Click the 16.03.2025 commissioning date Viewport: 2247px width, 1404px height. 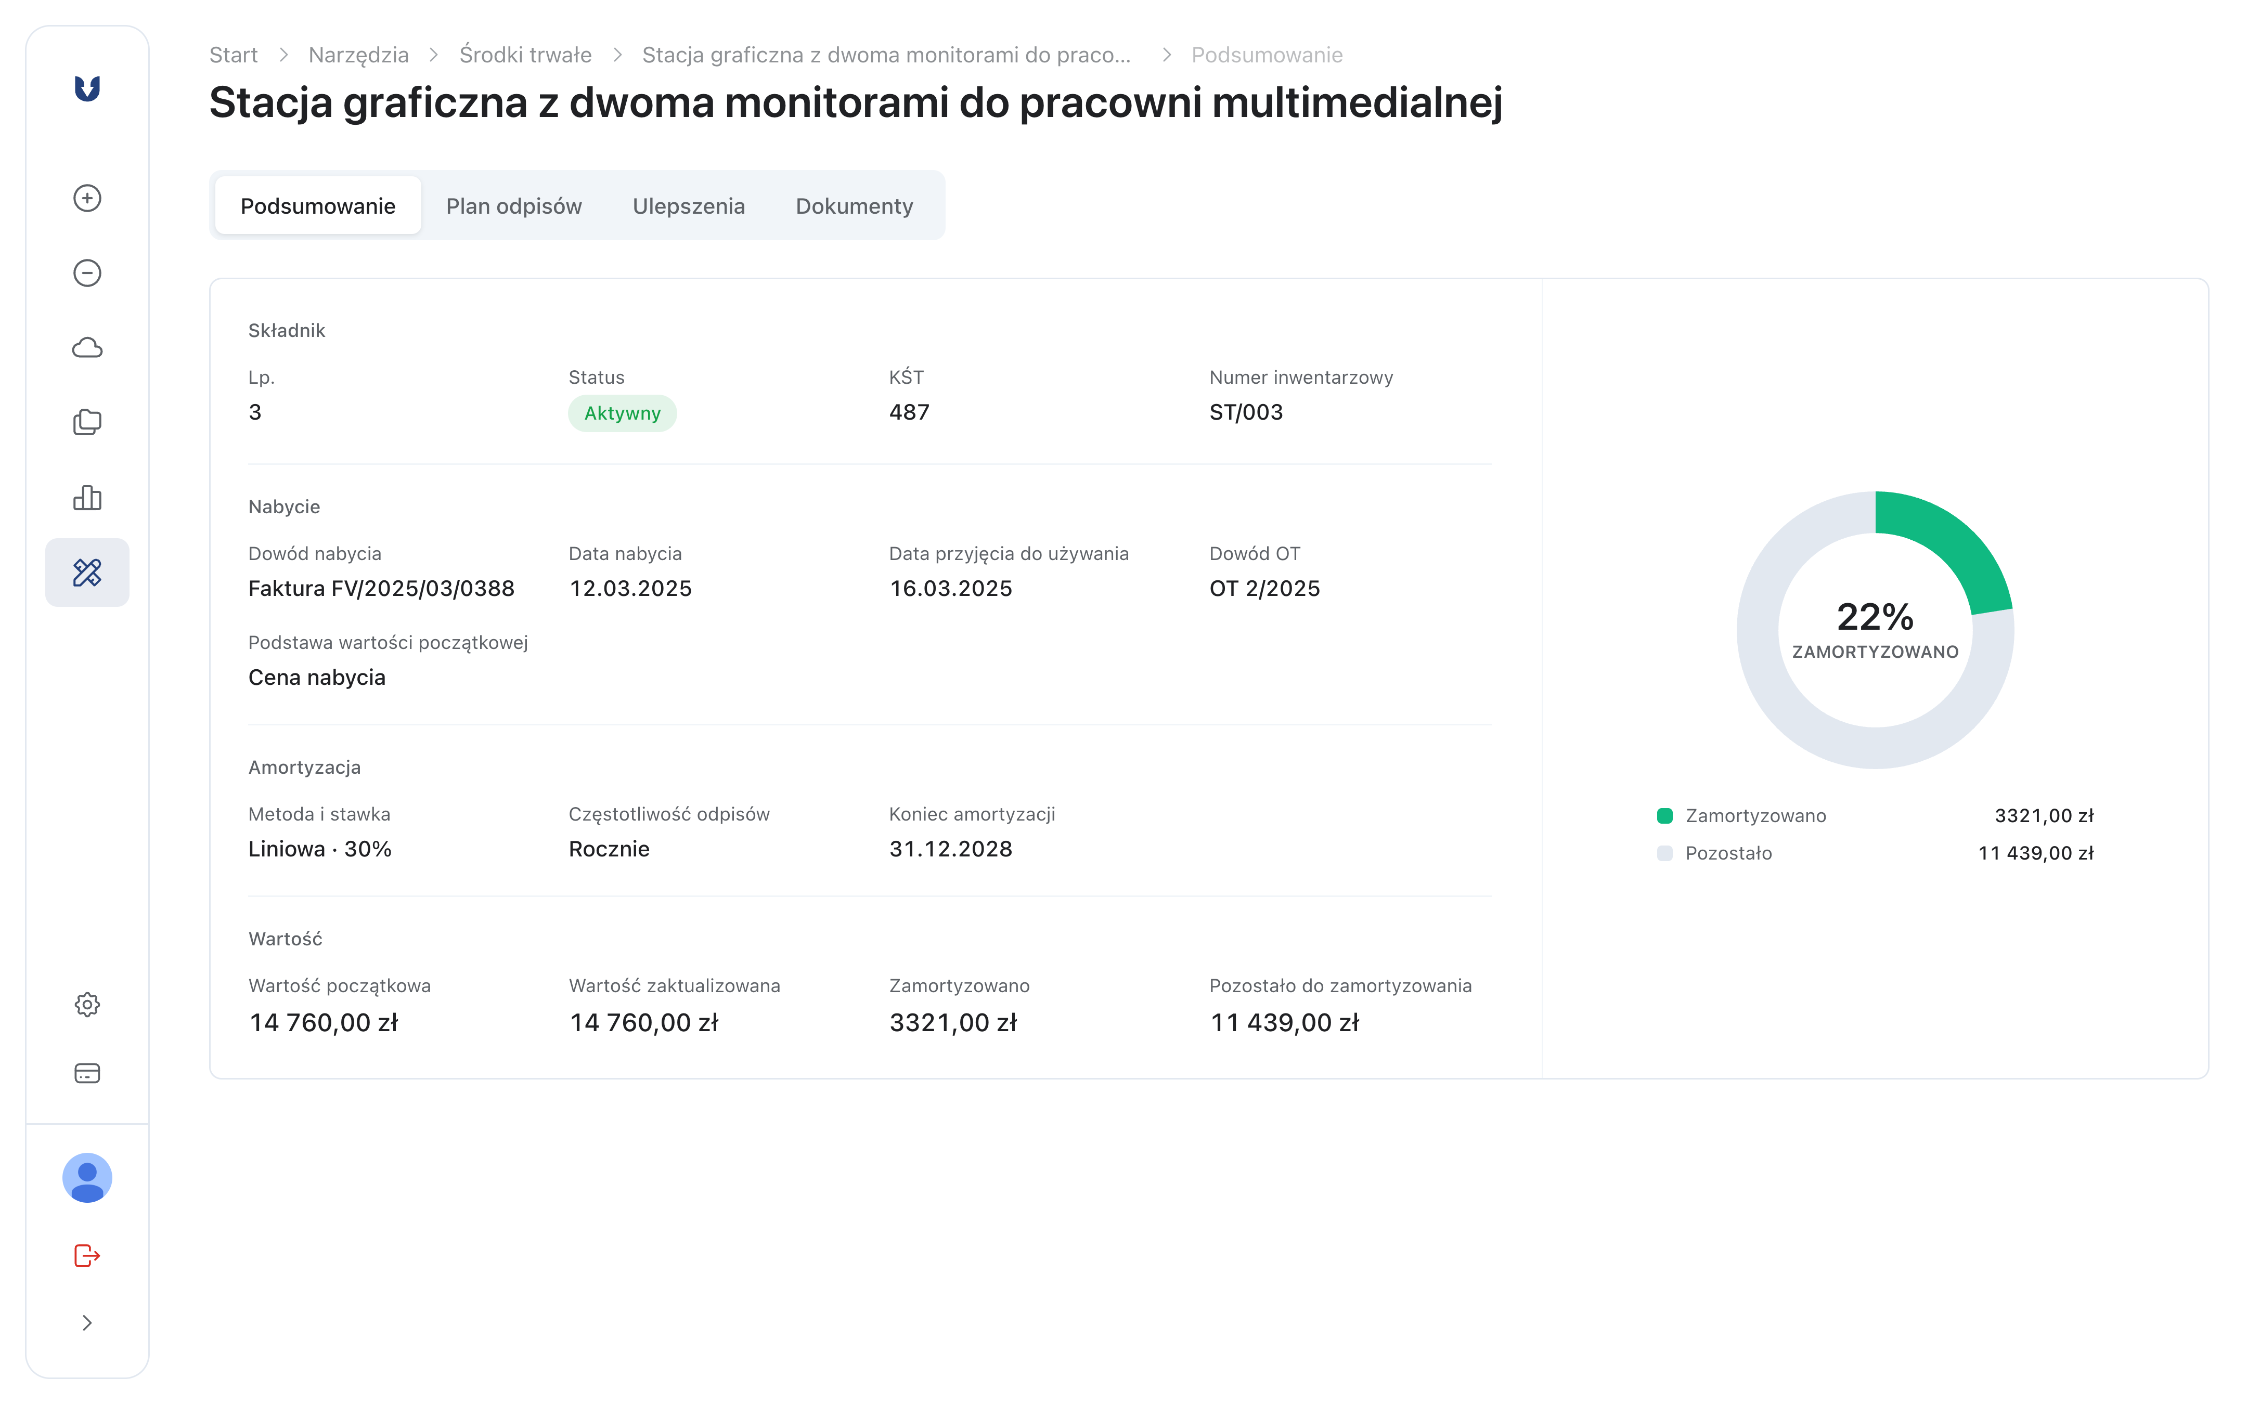(x=951, y=589)
